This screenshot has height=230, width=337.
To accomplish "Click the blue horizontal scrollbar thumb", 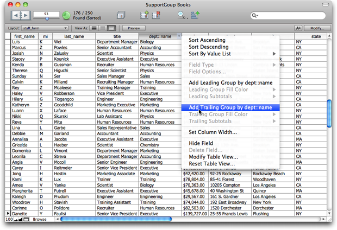I will pos(116,219).
